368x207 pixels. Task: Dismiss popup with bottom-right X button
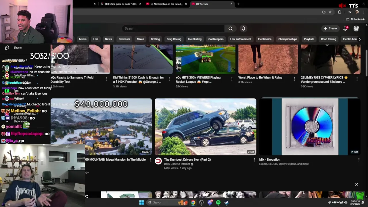tap(356, 184)
